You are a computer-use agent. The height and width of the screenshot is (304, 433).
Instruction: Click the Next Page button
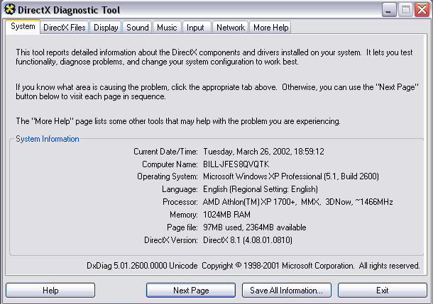point(191,291)
